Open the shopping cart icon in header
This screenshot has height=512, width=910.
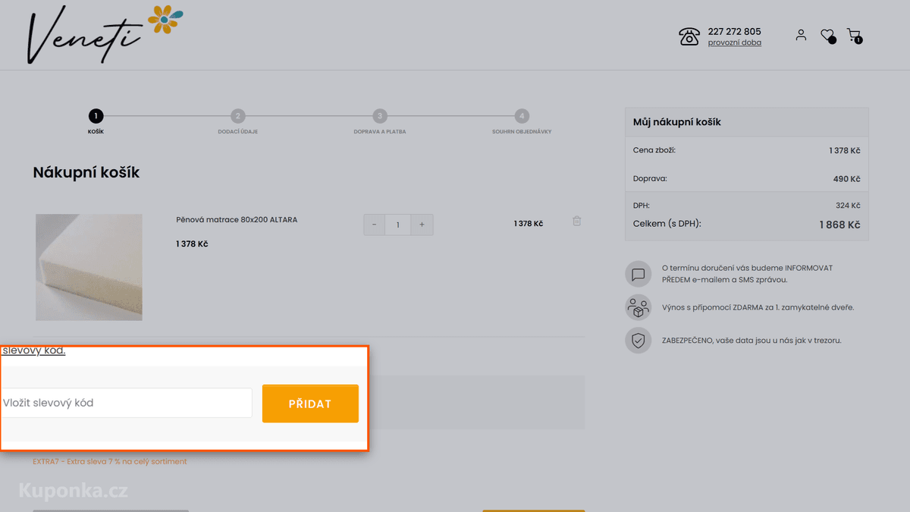click(x=855, y=36)
